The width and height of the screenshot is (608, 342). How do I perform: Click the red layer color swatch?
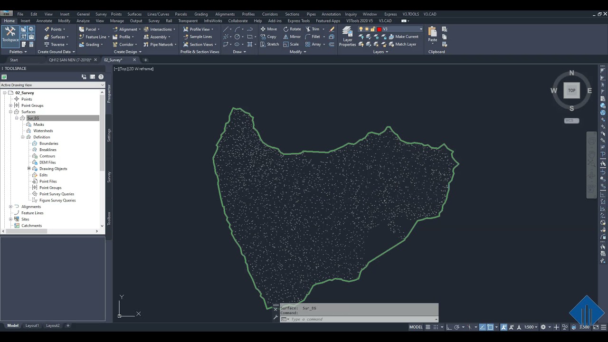click(379, 29)
